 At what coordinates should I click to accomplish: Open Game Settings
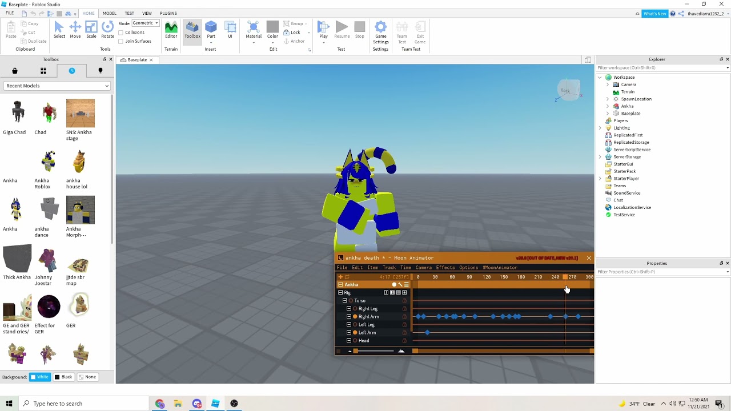click(x=380, y=33)
